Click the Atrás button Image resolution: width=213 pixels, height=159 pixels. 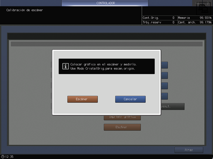click(189, 150)
